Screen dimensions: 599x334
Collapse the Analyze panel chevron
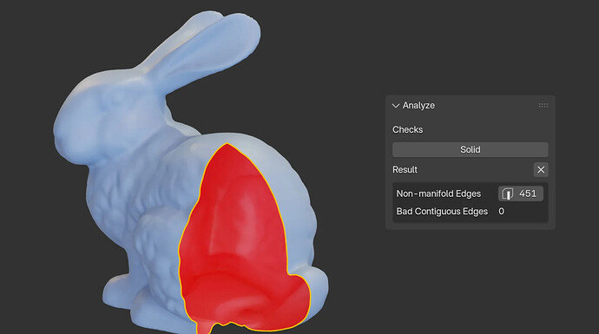click(396, 106)
